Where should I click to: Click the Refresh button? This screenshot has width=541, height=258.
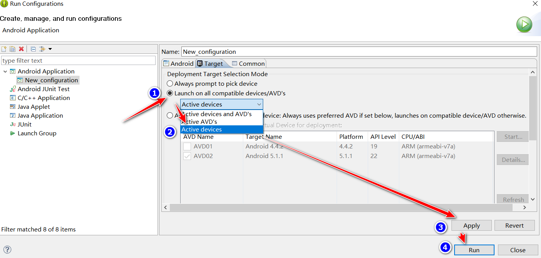[x=513, y=200]
